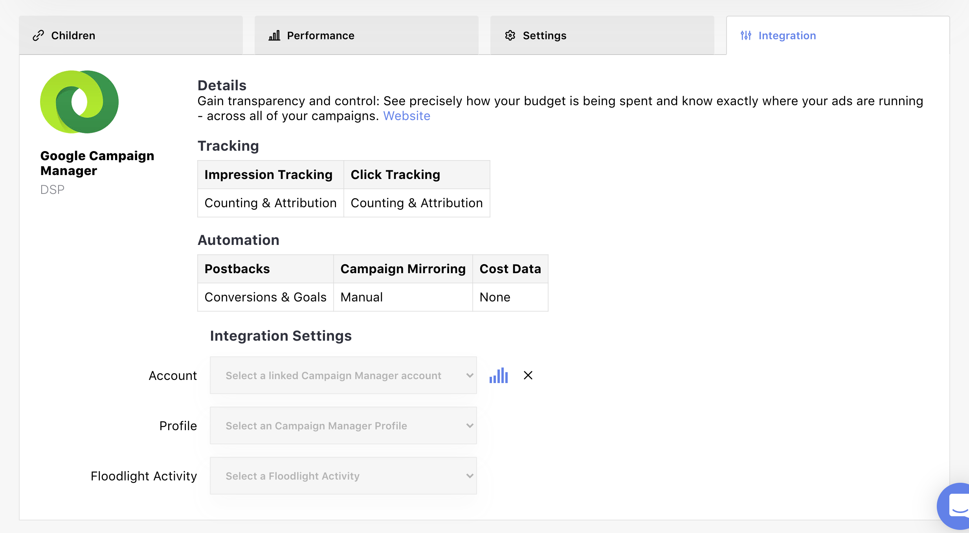Open the Settings tab
This screenshot has height=533, width=969.
point(602,35)
